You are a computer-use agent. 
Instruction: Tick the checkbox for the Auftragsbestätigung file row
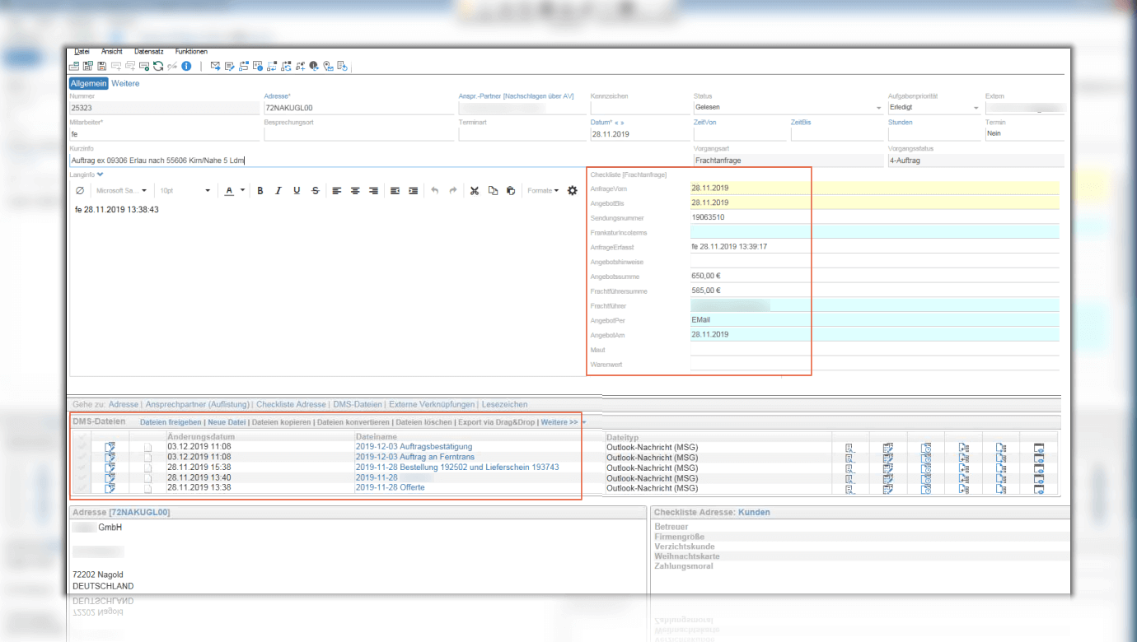[x=81, y=447]
